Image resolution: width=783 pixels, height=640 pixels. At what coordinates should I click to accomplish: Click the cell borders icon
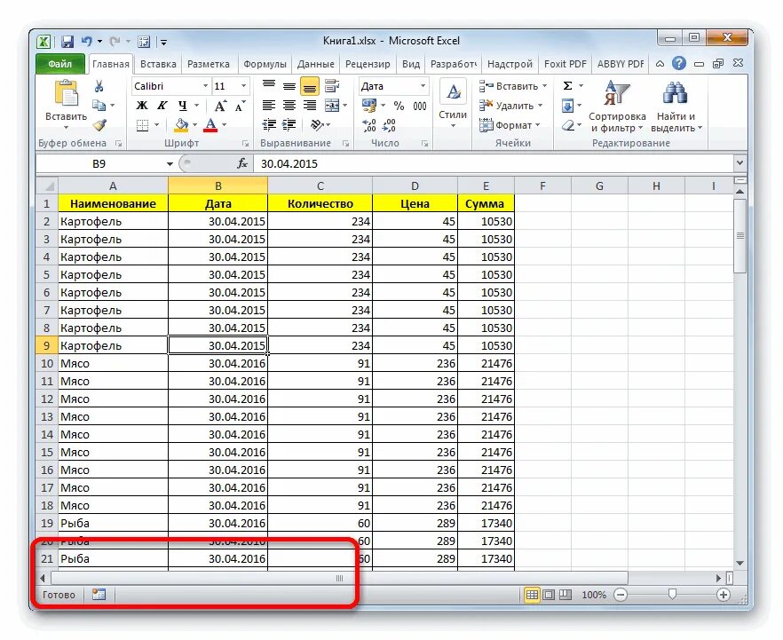click(142, 125)
